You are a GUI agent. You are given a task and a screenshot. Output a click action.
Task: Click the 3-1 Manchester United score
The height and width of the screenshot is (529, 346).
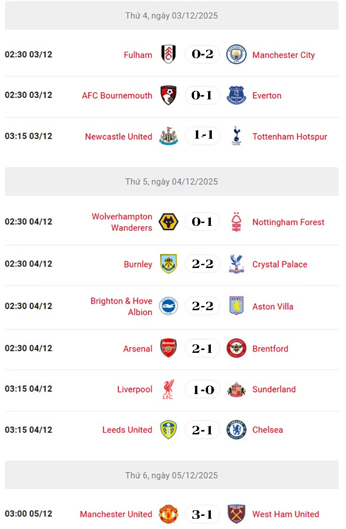202,514
